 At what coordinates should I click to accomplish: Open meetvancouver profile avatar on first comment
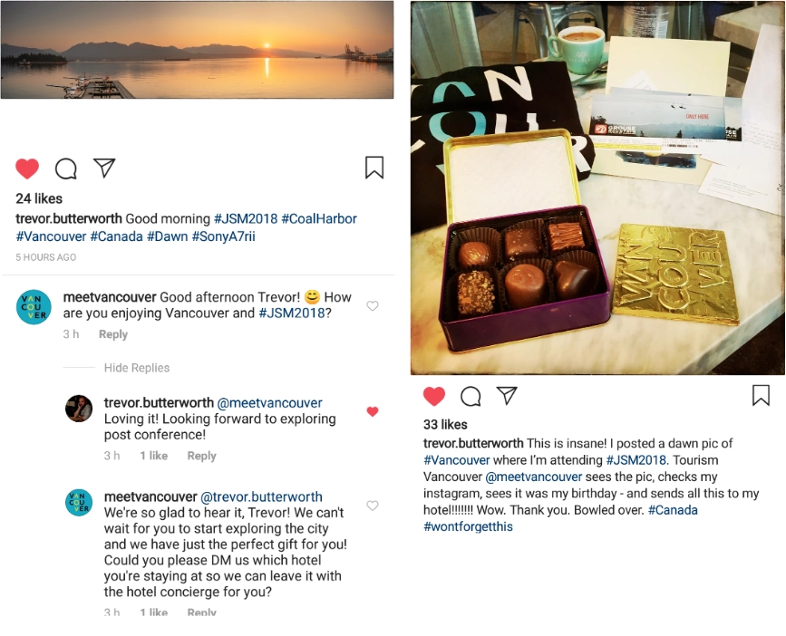point(34,307)
